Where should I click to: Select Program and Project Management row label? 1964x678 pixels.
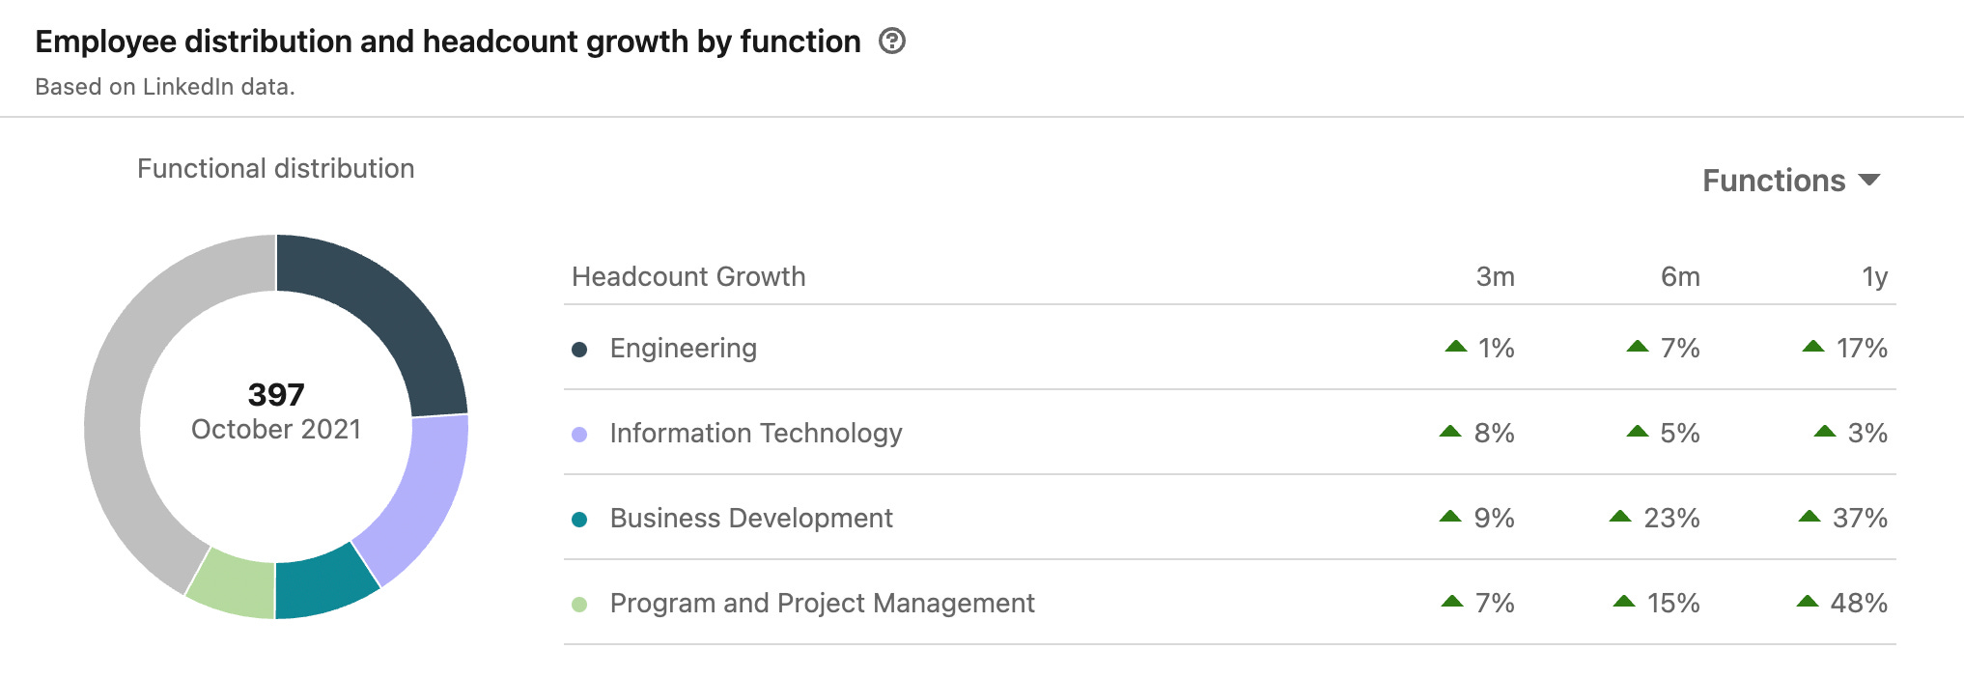point(822,604)
